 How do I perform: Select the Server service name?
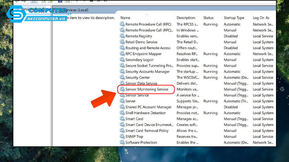tap(130, 101)
